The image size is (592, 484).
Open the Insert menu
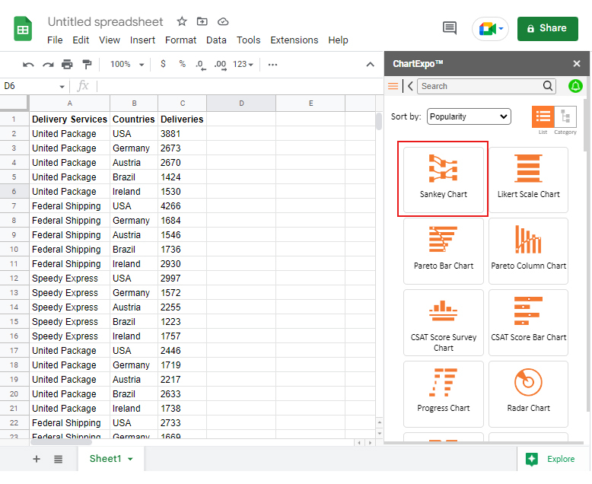click(x=142, y=40)
